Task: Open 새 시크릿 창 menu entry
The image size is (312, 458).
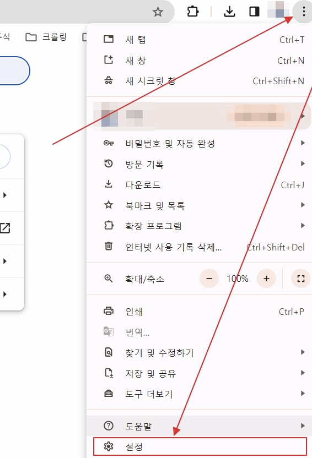Action: [x=200, y=81]
